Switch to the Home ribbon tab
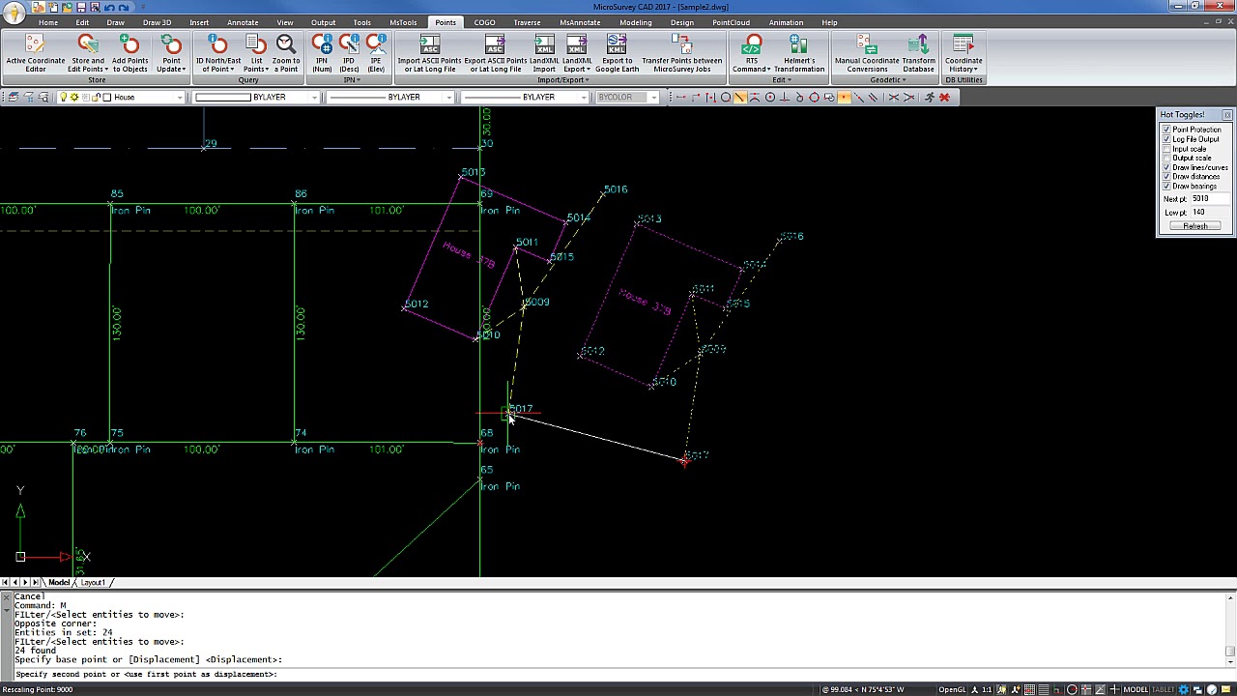This screenshot has height=696, width=1237. coord(47,22)
